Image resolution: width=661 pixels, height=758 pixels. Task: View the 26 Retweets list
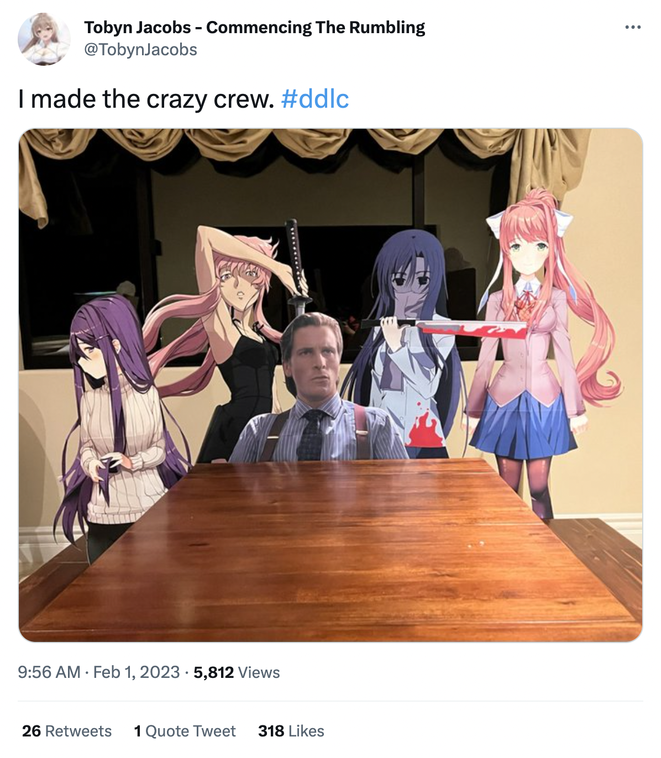67,731
